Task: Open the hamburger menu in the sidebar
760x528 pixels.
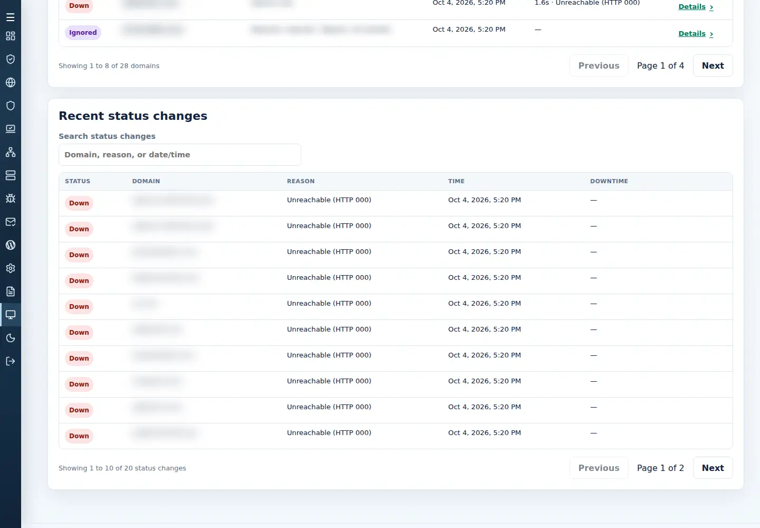Action: (x=11, y=17)
